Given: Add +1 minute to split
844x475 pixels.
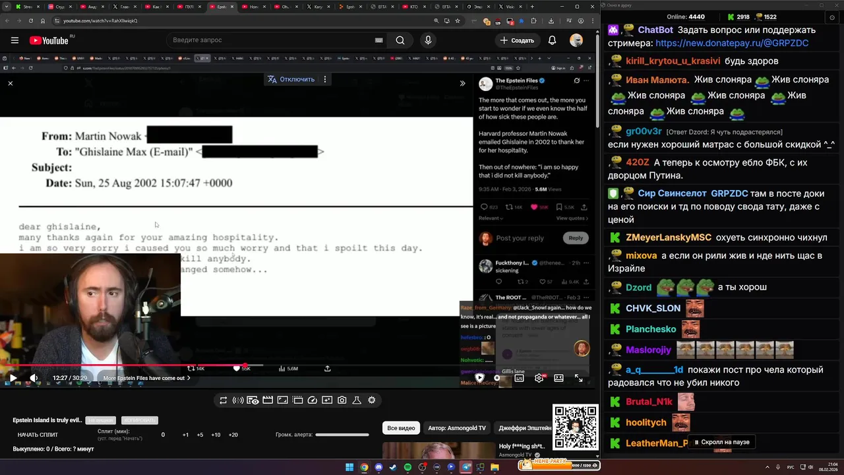Looking at the screenshot, I should click(185, 435).
